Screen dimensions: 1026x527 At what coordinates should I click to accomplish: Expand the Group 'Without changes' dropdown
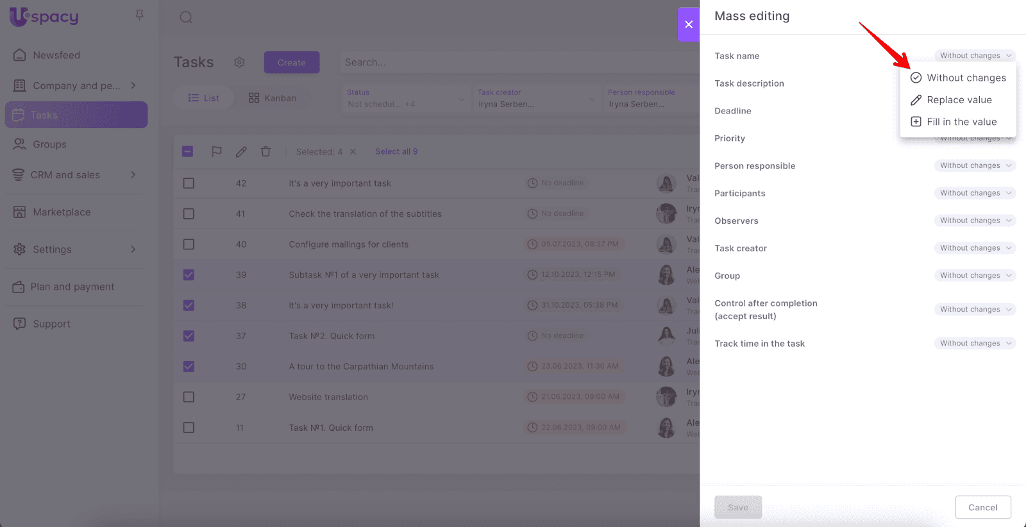975,276
